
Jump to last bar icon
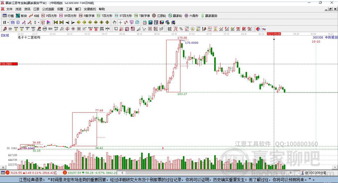coord(61,22)
